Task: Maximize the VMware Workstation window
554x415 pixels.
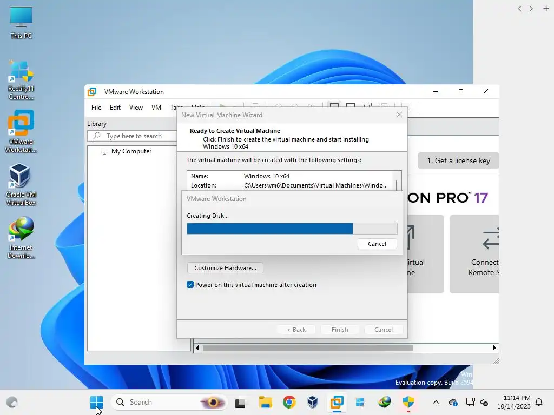Action: click(x=461, y=91)
